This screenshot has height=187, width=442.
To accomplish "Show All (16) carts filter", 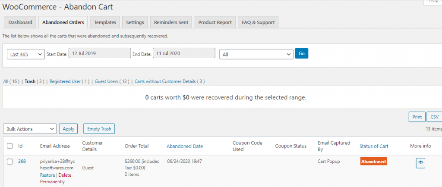I will (11, 81).
